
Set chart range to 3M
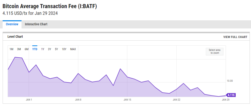pos(19,49)
